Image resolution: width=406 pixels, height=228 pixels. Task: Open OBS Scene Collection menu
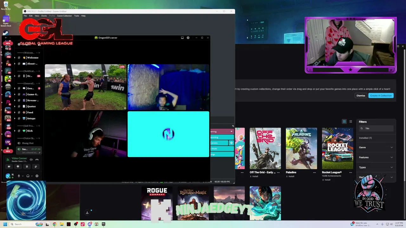pos(64,16)
